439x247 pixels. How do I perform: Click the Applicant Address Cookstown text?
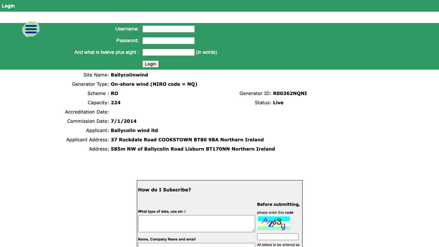pos(187,140)
